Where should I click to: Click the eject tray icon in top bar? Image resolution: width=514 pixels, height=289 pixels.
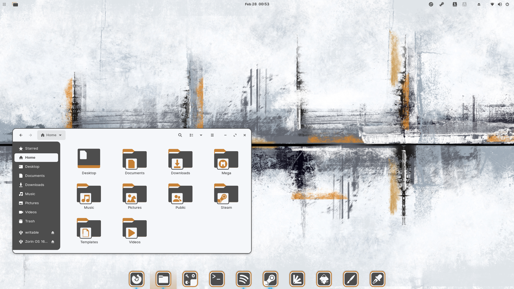pyautogui.click(x=479, y=4)
